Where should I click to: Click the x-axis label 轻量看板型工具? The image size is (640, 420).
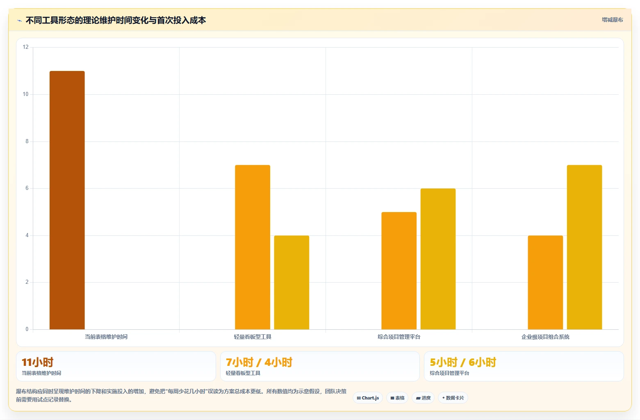click(x=253, y=337)
